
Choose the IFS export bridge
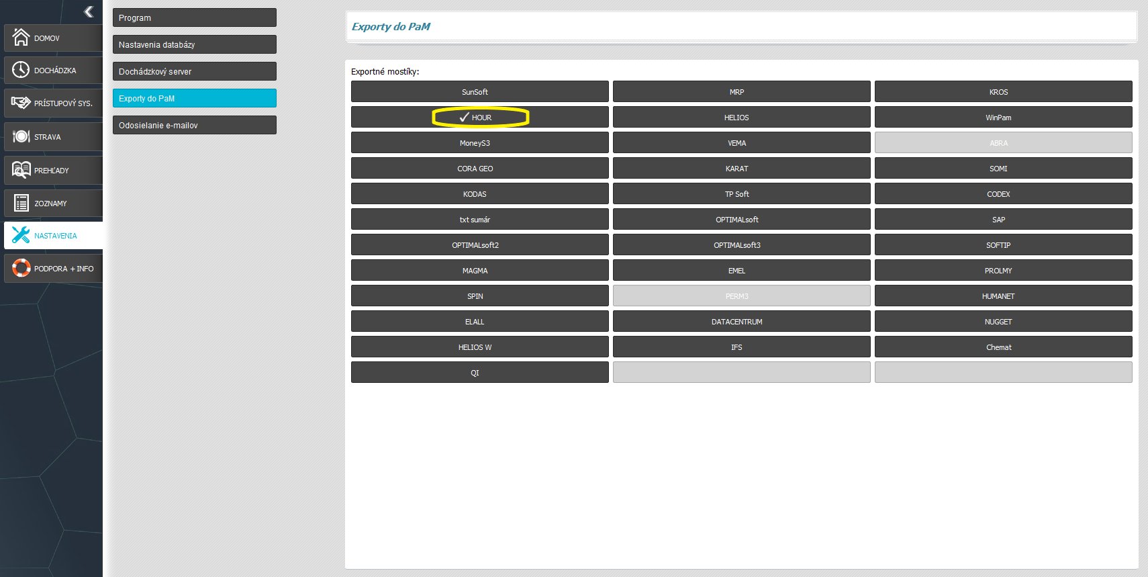point(742,347)
